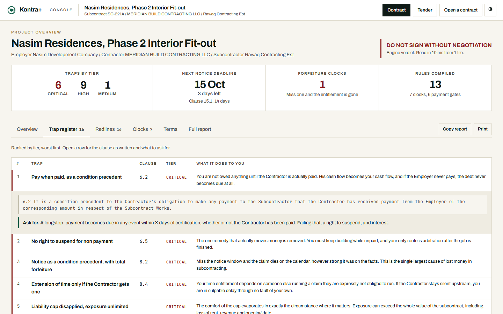Click the TRAP column header
503x314 pixels.
click(37, 163)
